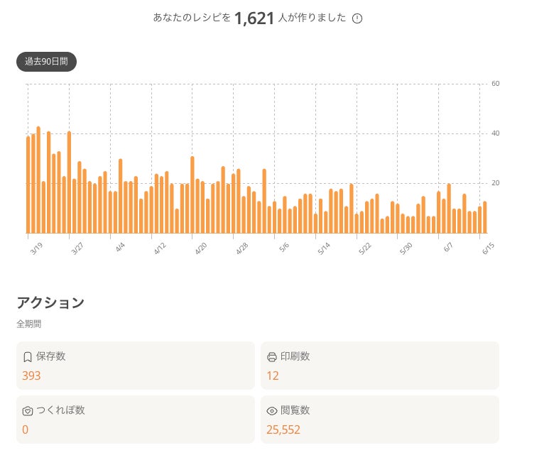This screenshot has width=549, height=460.
Task: Click the 全期間 label under アクション
Action: point(29,324)
